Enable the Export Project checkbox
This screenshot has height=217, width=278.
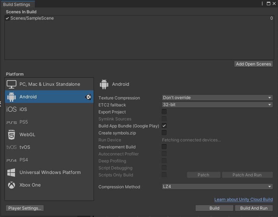coord(164,112)
